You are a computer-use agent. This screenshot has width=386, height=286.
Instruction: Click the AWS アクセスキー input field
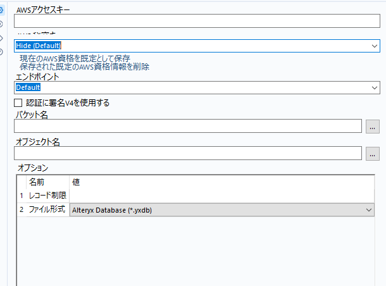click(x=197, y=21)
